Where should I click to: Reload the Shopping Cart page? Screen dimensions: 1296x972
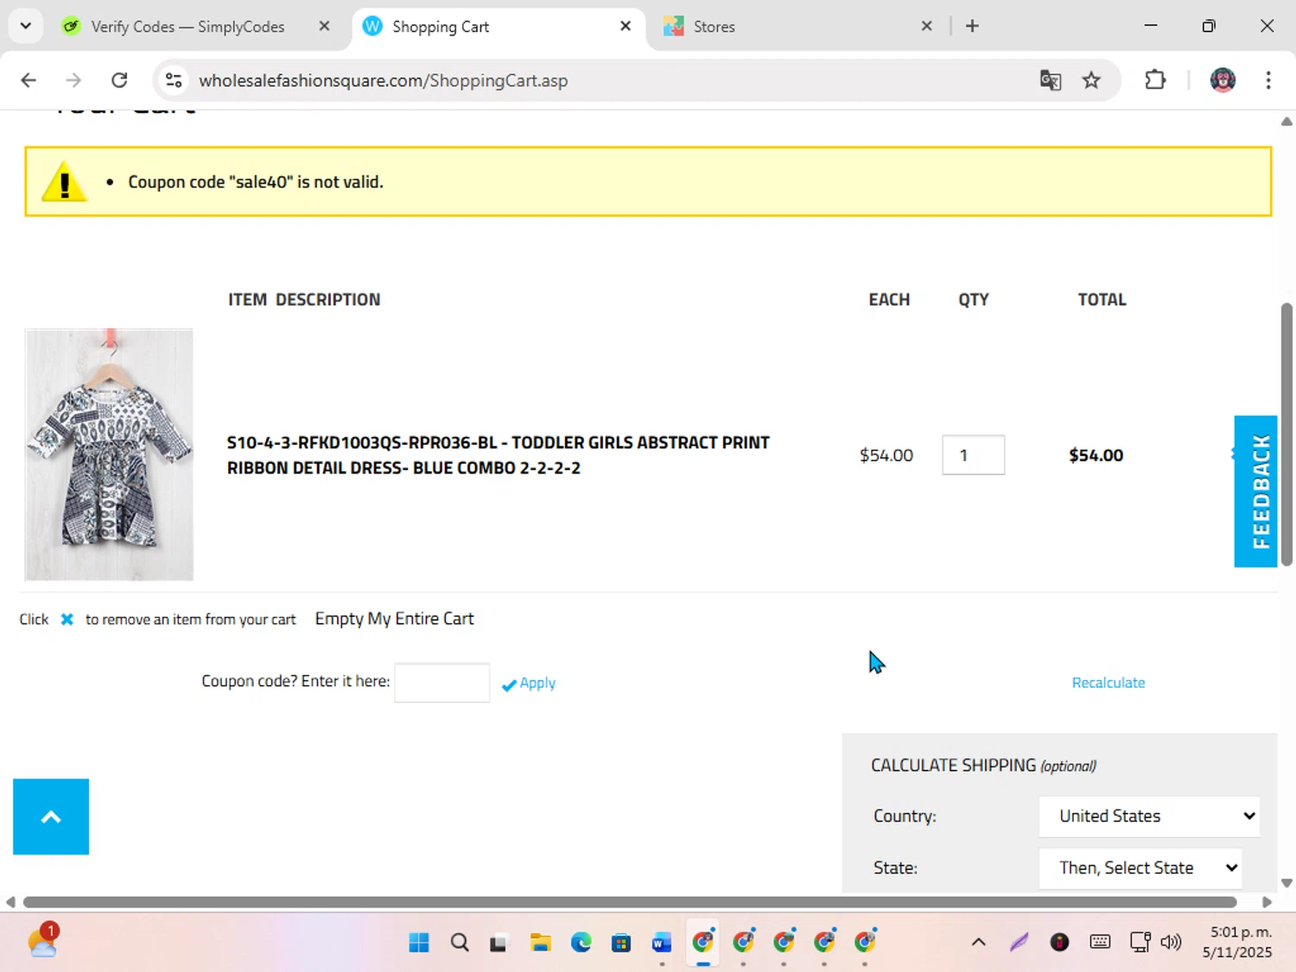click(x=119, y=80)
